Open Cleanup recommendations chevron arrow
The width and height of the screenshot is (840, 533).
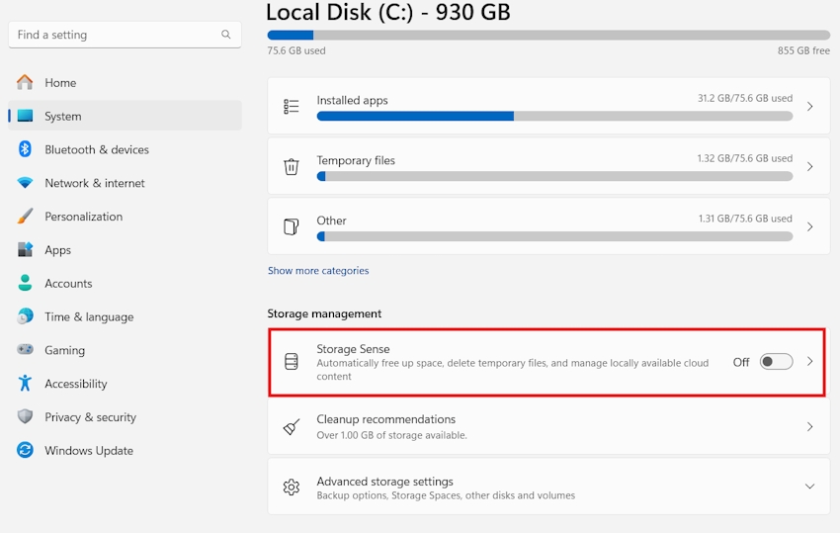(810, 427)
